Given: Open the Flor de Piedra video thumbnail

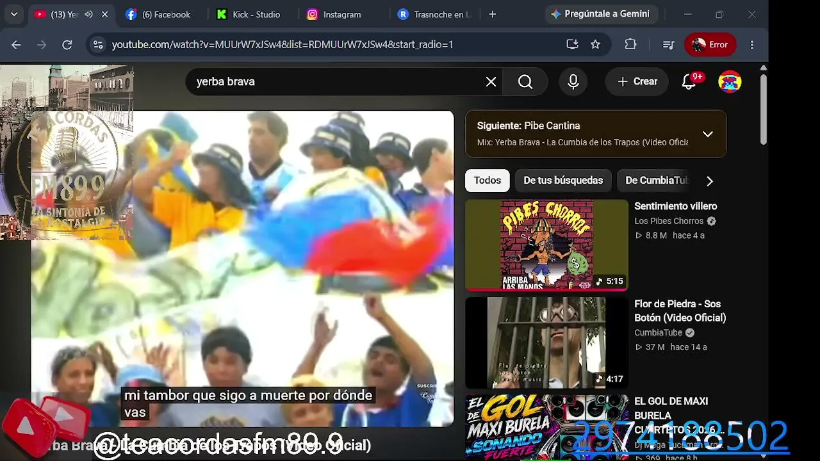Looking at the screenshot, I should (x=546, y=343).
